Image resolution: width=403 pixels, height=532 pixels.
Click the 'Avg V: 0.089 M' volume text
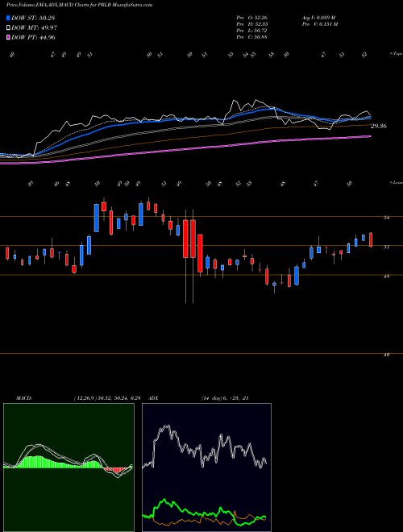(x=319, y=18)
